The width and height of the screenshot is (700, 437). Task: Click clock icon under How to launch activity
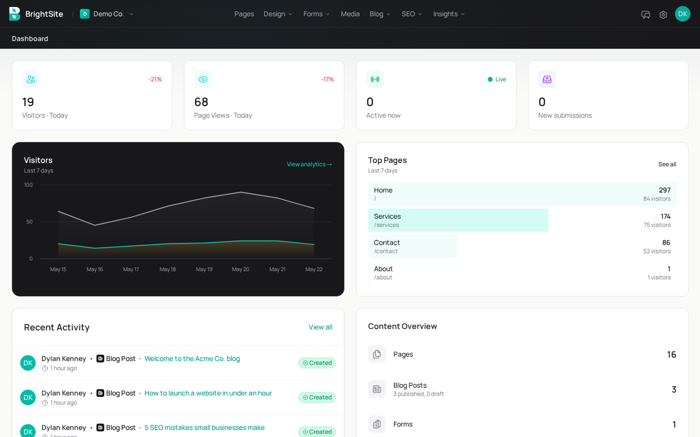[x=45, y=403]
